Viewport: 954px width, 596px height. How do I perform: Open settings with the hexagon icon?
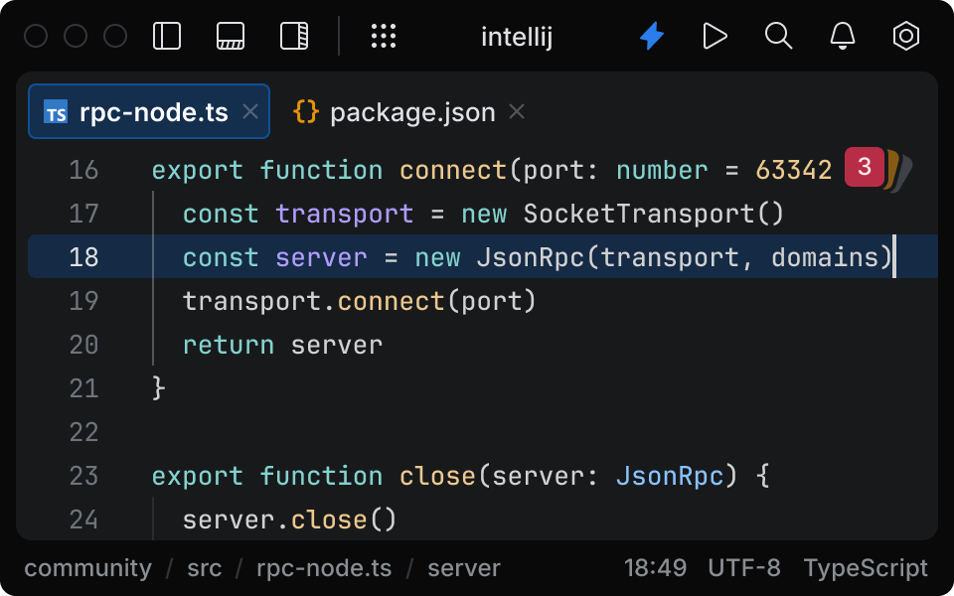tap(905, 36)
